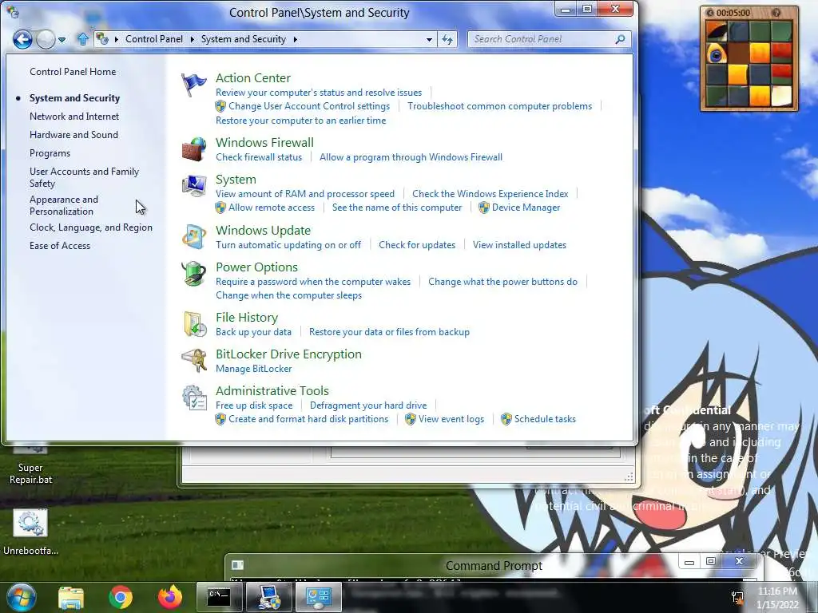Expand the root breadcrumb arrow in address bar
This screenshot has height=613, width=818.
coord(117,39)
